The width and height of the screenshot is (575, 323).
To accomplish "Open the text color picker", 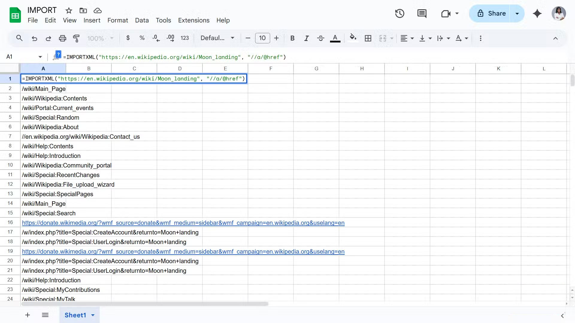I will [x=335, y=38].
